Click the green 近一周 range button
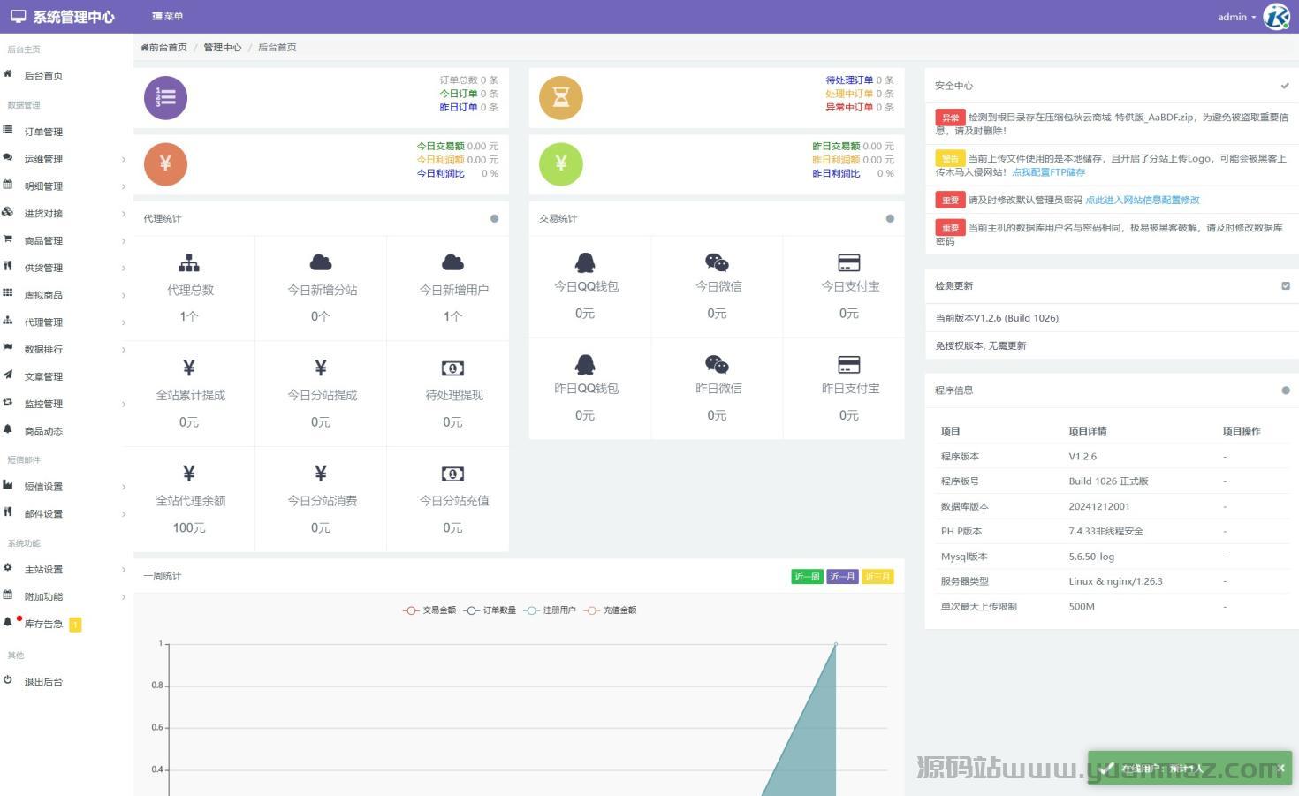This screenshot has width=1299, height=796. click(x=806, y=577)
